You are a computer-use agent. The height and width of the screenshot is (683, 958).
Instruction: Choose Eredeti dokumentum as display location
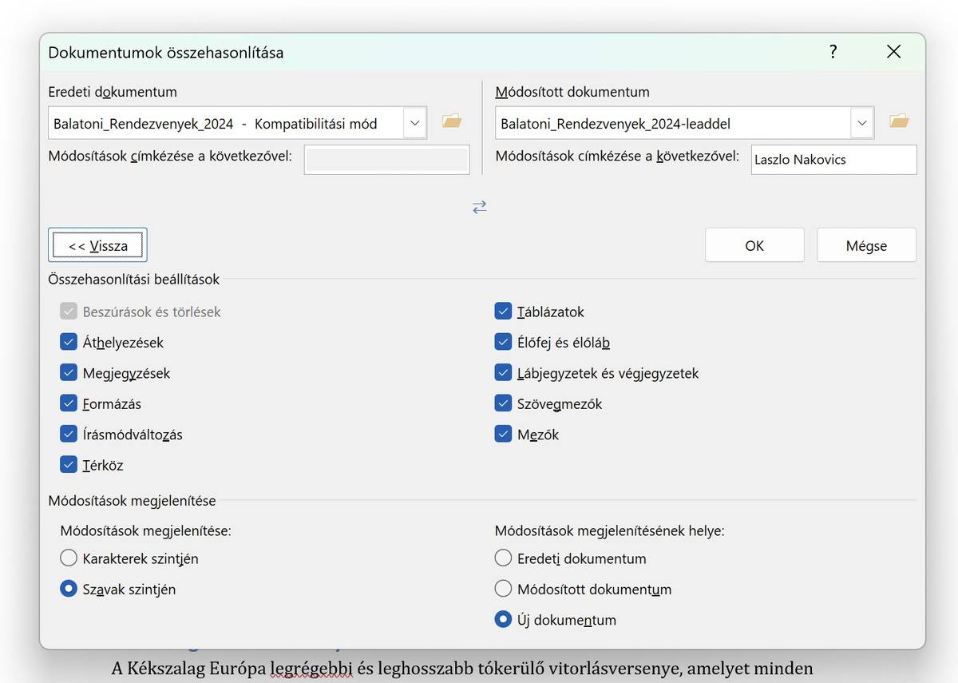click(503, 558)
